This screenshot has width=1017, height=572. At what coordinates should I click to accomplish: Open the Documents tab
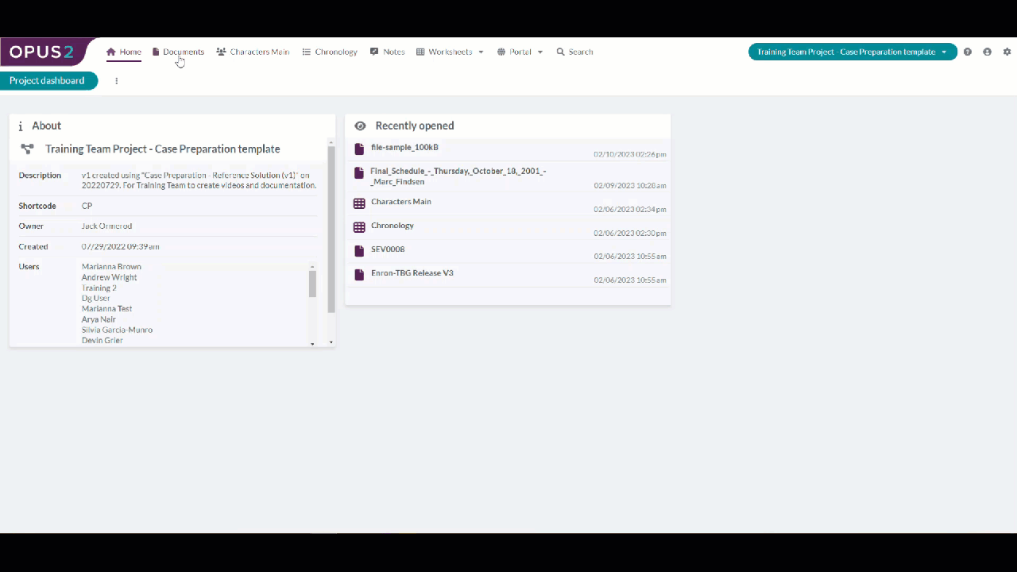178,52
